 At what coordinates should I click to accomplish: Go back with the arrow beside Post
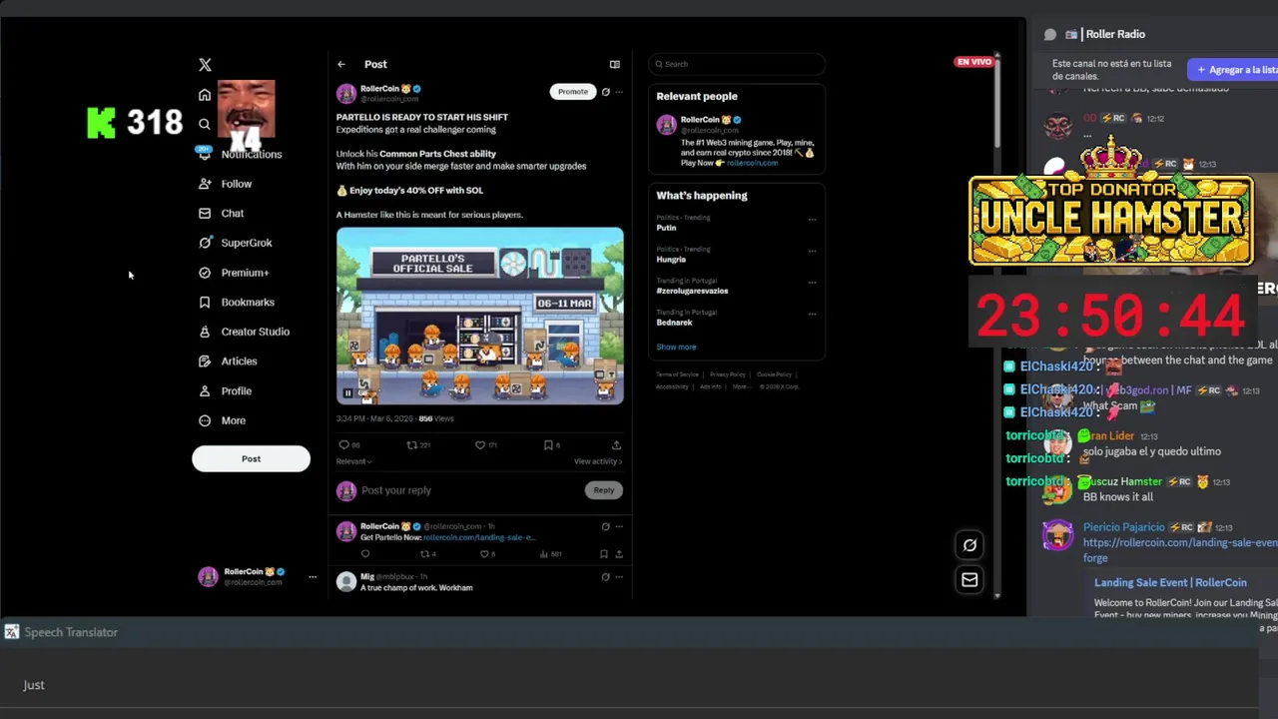(341, 64)
